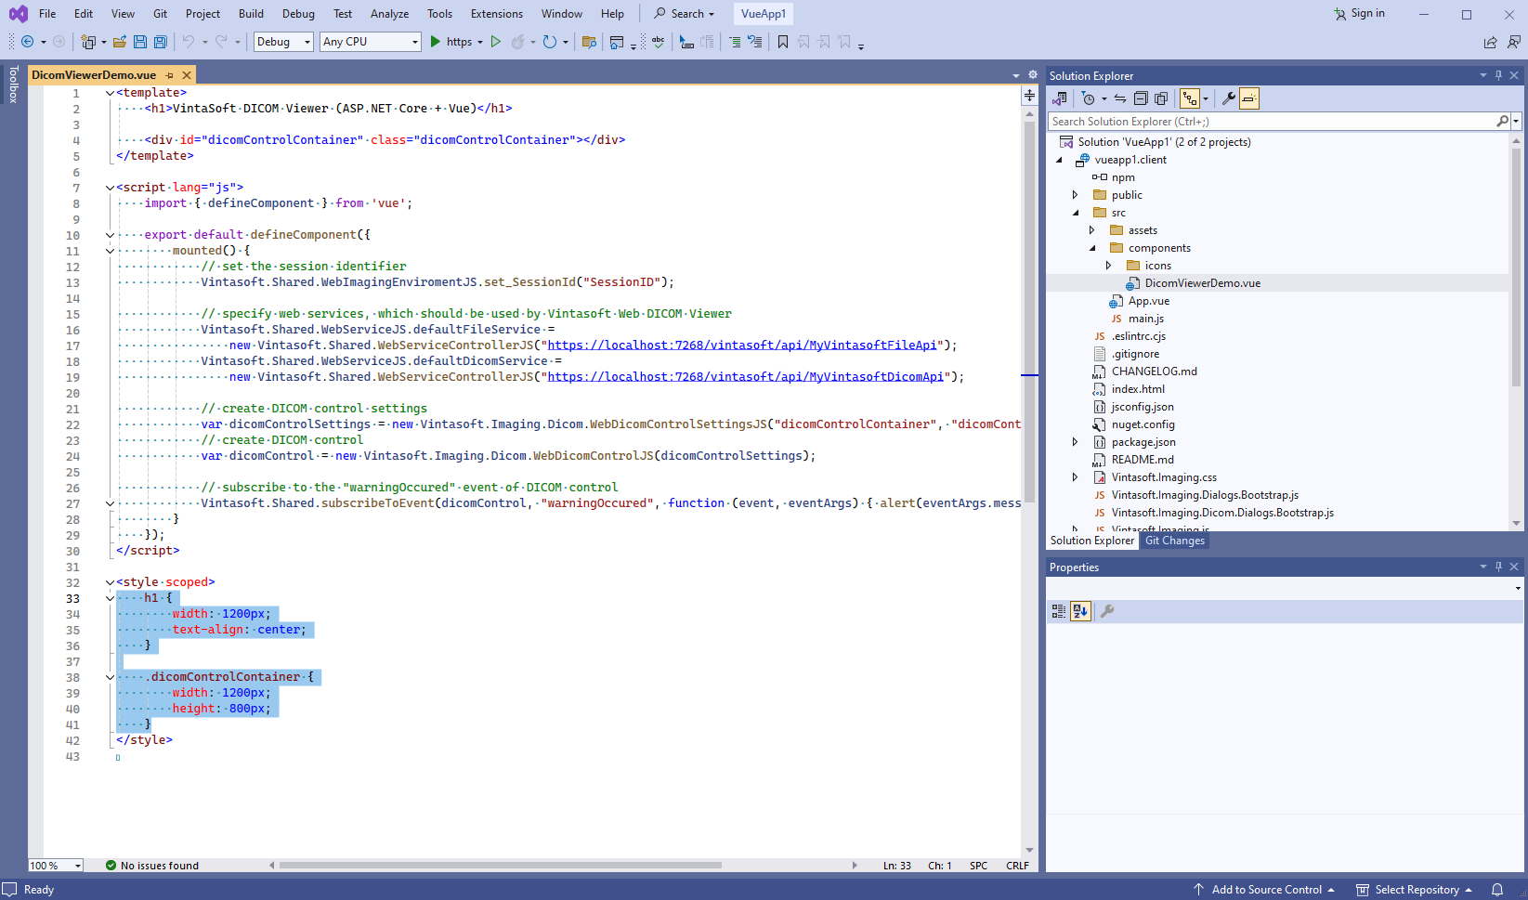Open the Analyze menu
Viewport: 1528px width, 900px height.
[389, 14]
